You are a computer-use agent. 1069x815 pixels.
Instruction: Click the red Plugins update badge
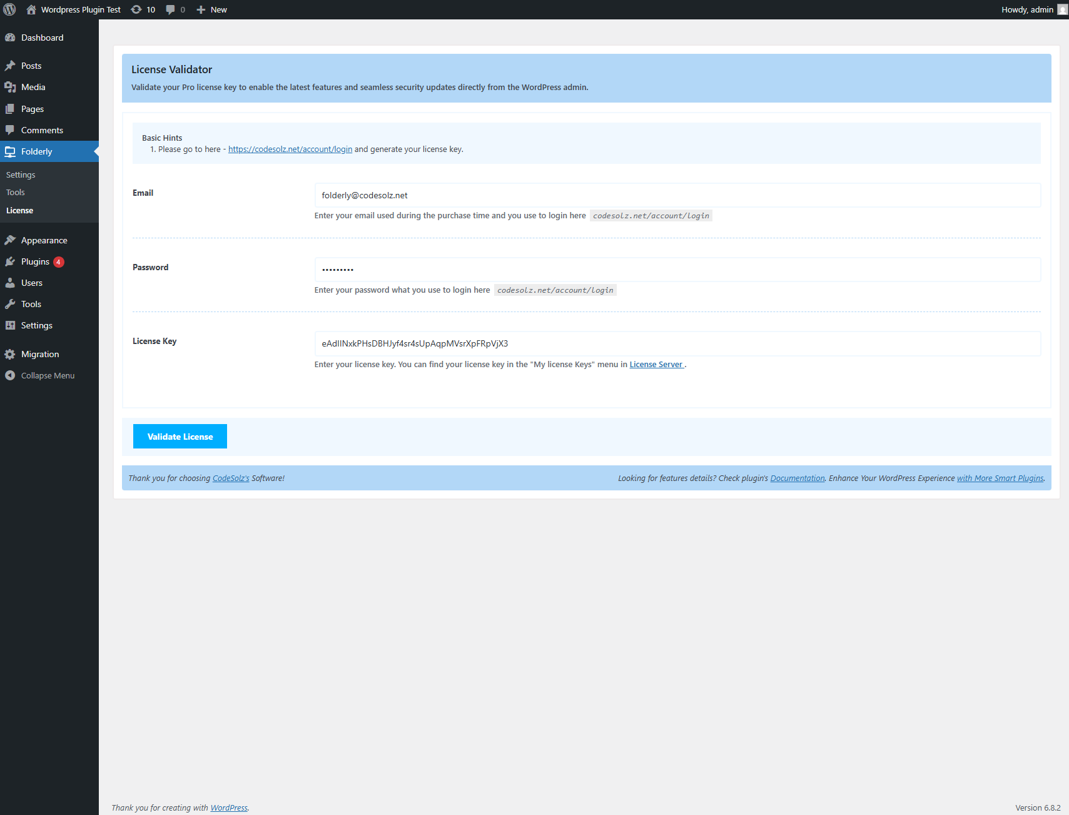coord(59,262)
